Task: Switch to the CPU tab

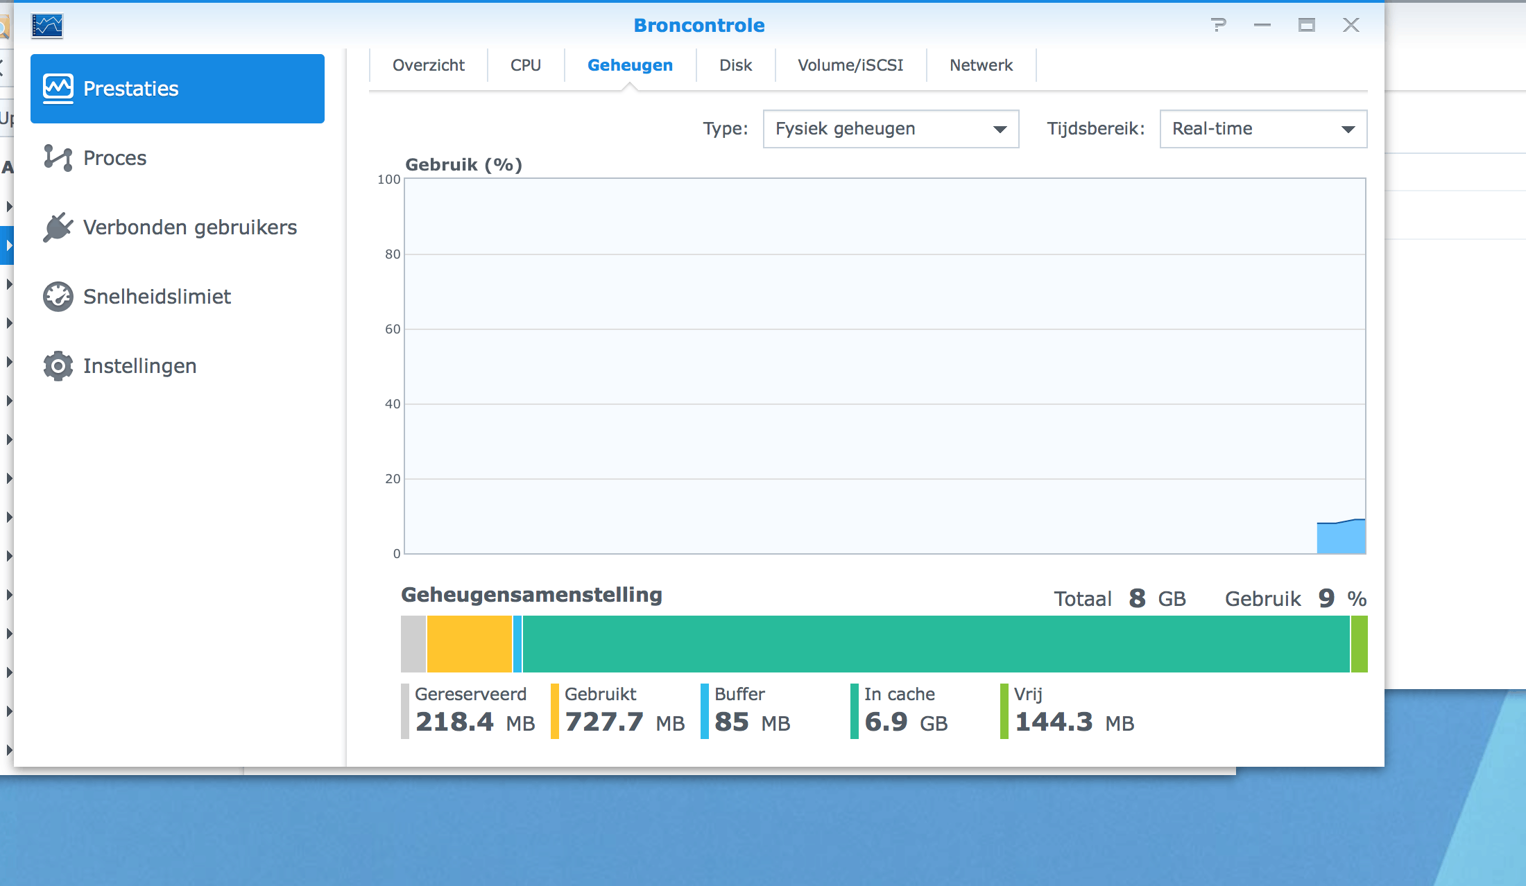Action: pyautogui.click(x=525, y=65)
